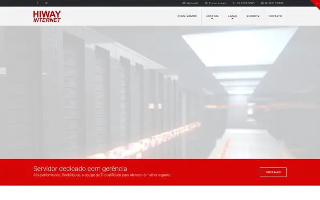Screen dimensions: 320x200
Task: Open the Twitter icon in top bar
Action: click(46, 3)
